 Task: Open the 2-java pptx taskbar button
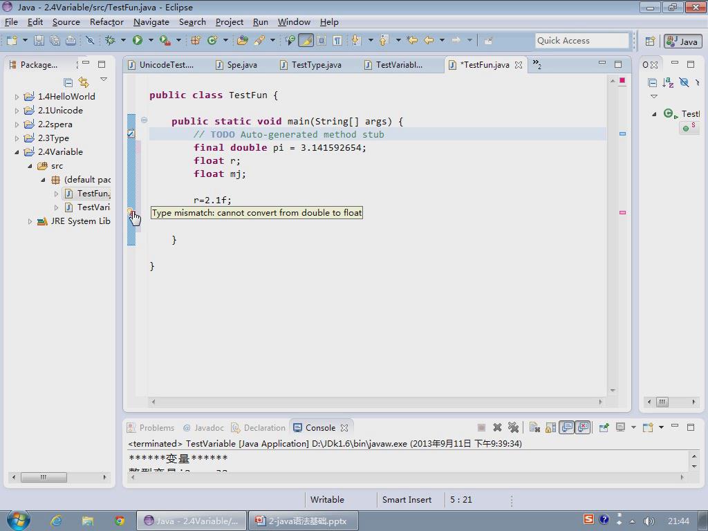[304, 521]
